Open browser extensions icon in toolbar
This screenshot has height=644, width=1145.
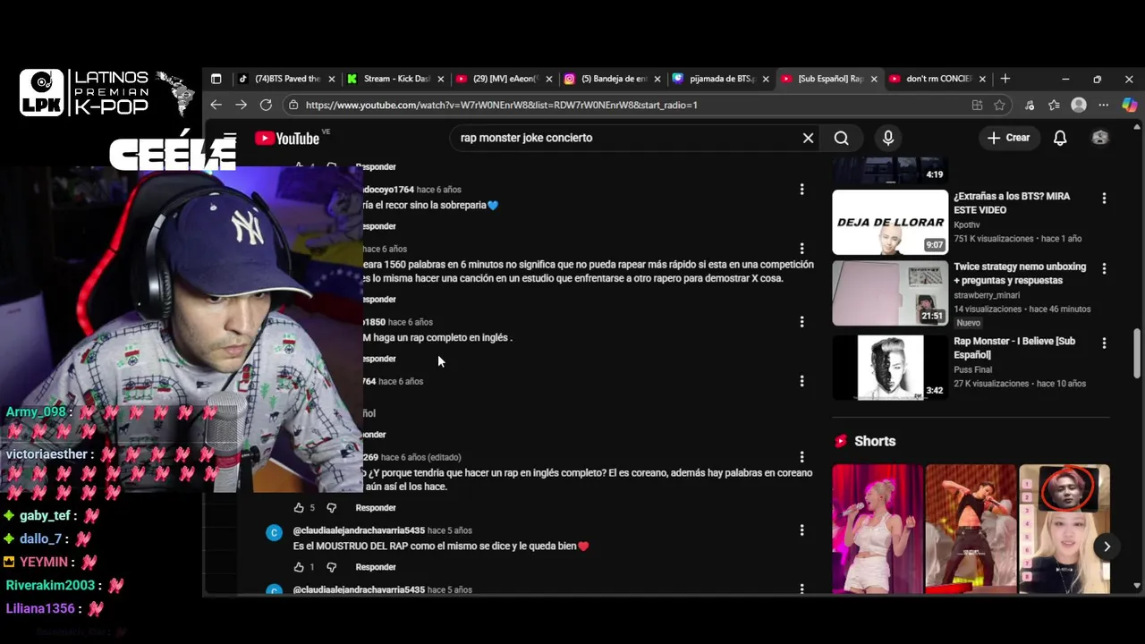point(1030,105)
